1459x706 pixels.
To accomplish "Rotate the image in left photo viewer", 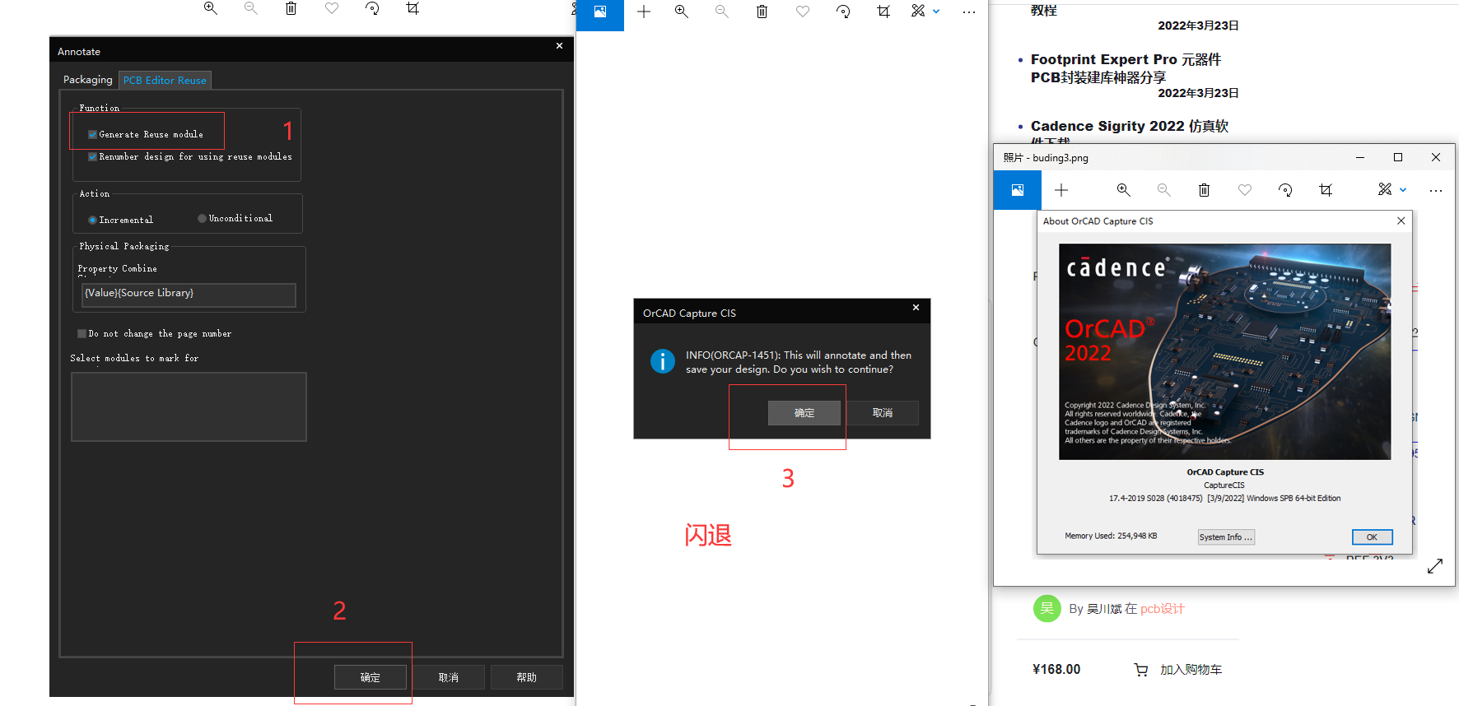I will 372,8.
